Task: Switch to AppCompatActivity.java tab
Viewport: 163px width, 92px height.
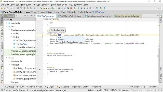Action: point(128,16)
